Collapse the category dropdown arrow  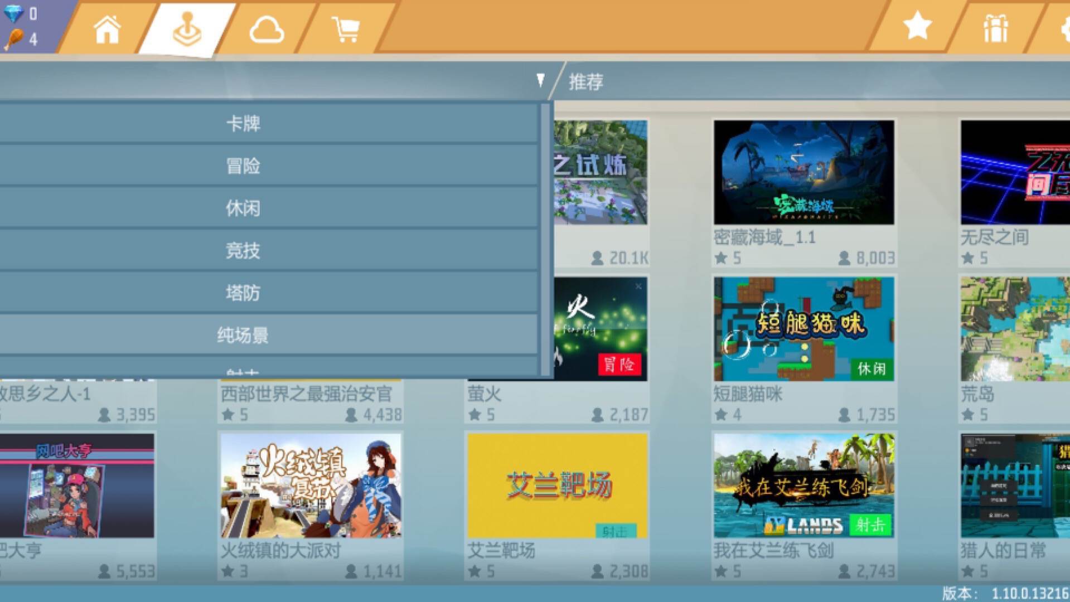[x=540, y=80]
